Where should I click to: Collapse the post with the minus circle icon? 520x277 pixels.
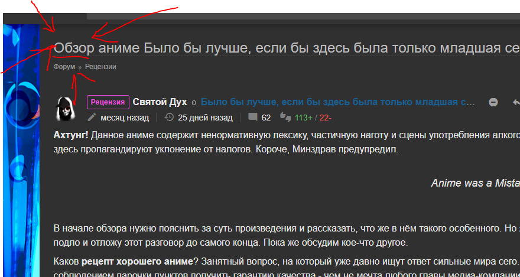pyautogui.click(x=493, y=102)
